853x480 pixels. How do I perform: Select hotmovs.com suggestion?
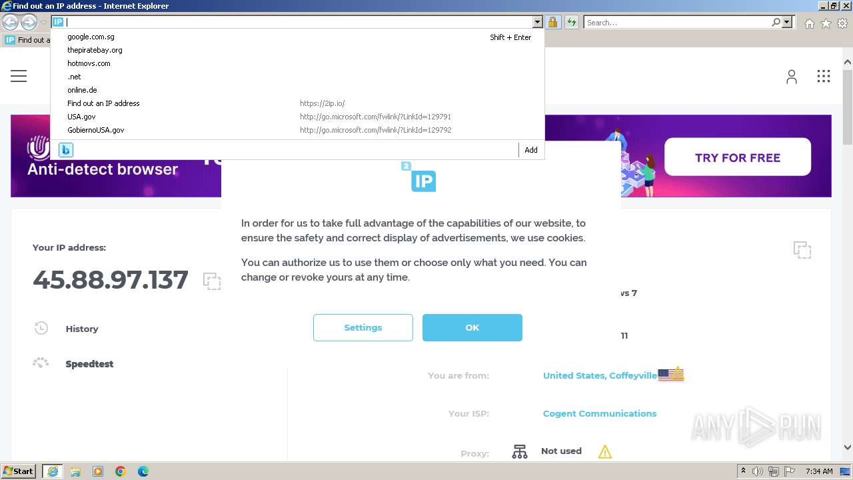[x=297, y=63]
